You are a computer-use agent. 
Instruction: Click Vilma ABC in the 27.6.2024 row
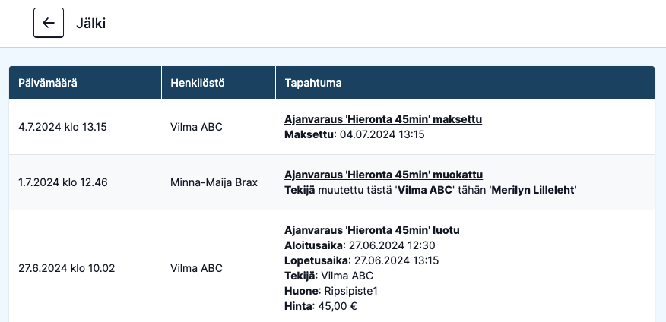[196, 268]
